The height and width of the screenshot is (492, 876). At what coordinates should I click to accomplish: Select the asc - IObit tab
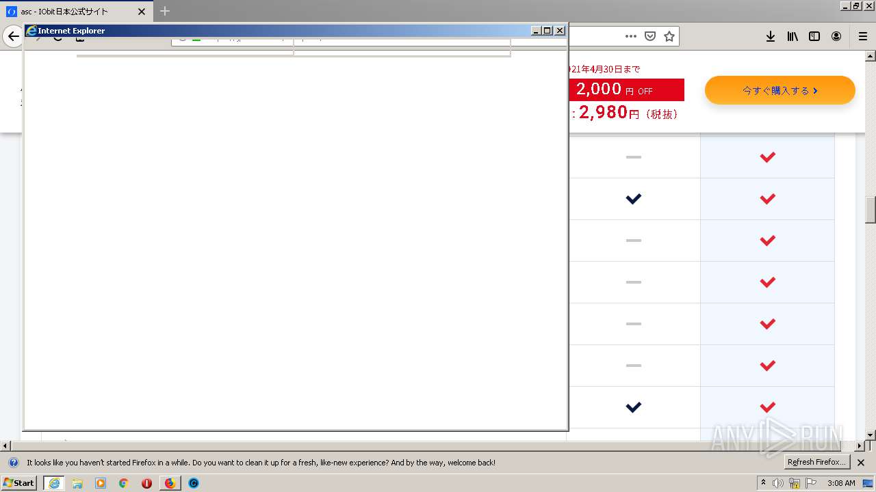pyautogui.click(x=77, y=12)
